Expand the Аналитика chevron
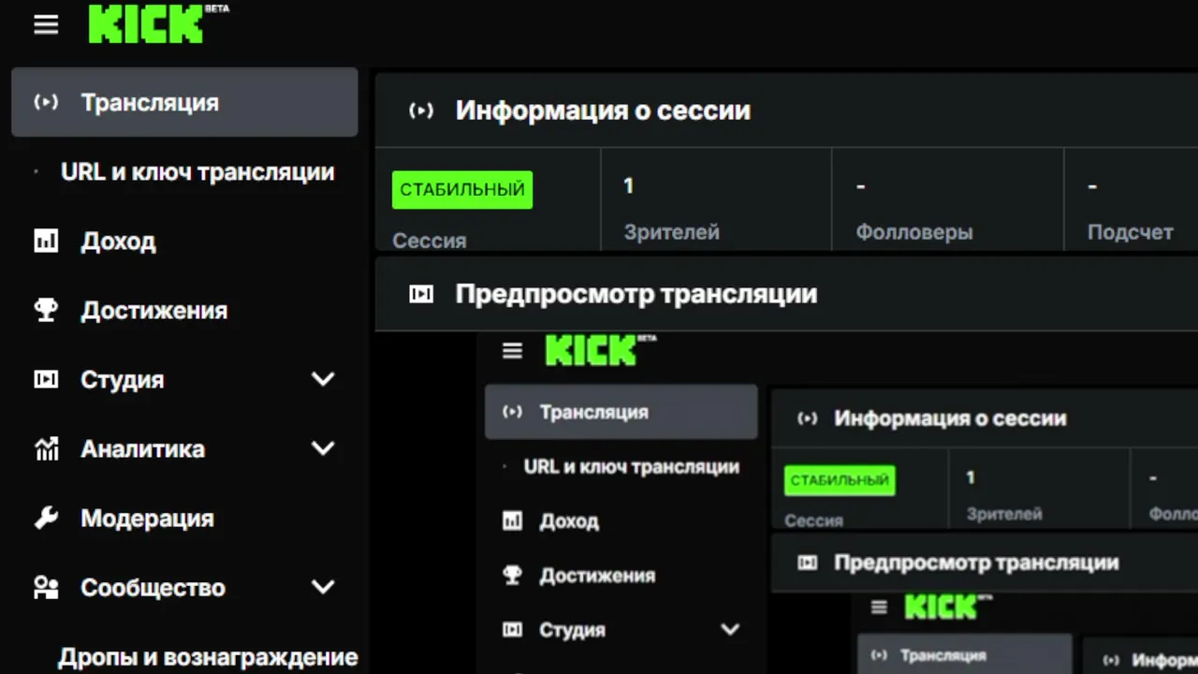Screen dimensions: 1198x674 click(323, 448)
